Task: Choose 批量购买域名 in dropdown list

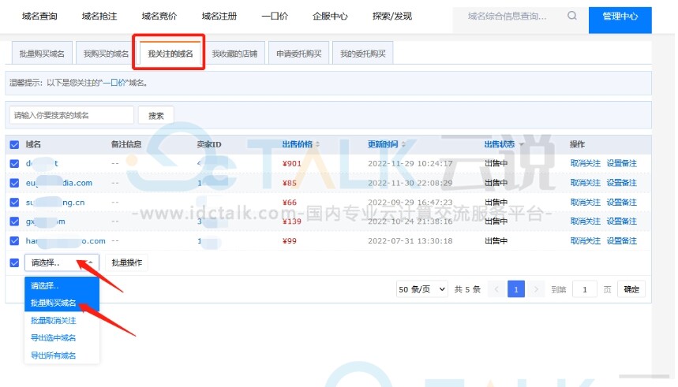Action: (x=62, y=303)
